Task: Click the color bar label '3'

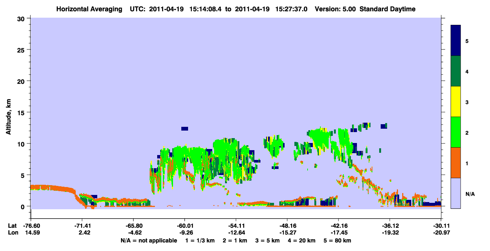Action: pyautogui.click(x=467, y=102)
